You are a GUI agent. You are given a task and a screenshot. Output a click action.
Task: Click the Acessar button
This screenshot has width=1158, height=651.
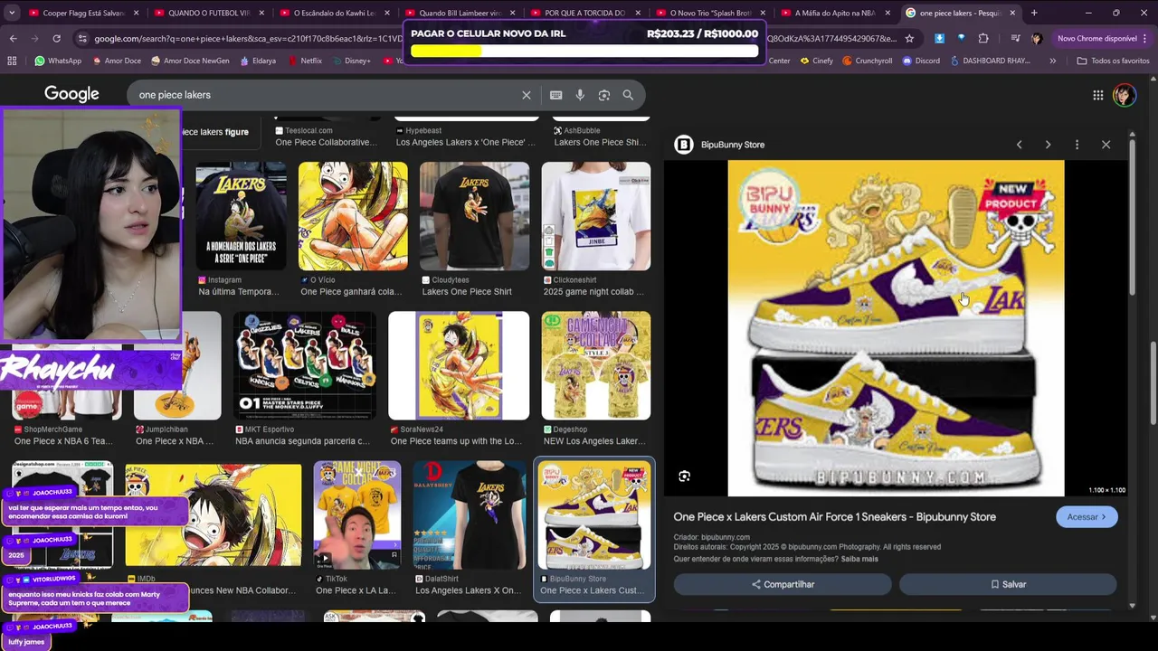(1087, 517)
